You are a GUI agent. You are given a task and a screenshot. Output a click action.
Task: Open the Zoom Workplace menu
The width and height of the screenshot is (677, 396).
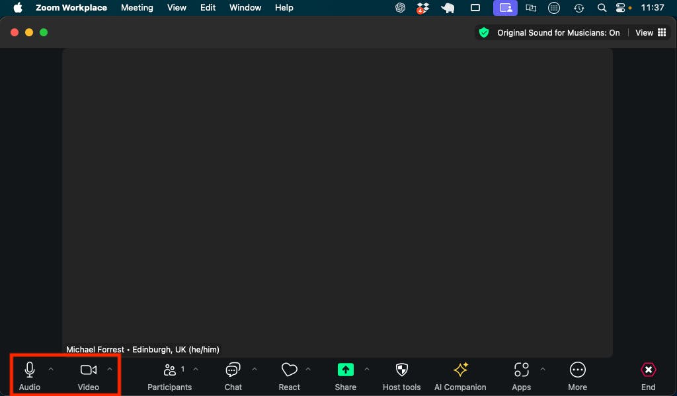tap(71, 8)
